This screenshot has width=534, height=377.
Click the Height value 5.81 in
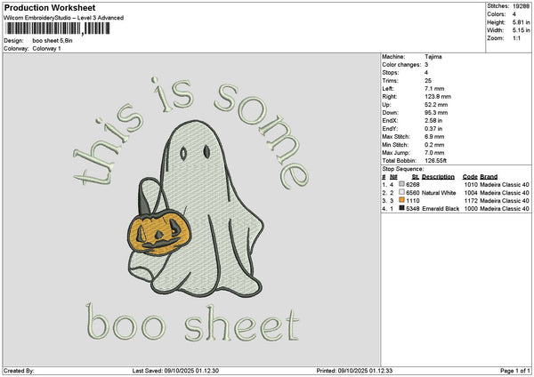click(x=521, y=22)
